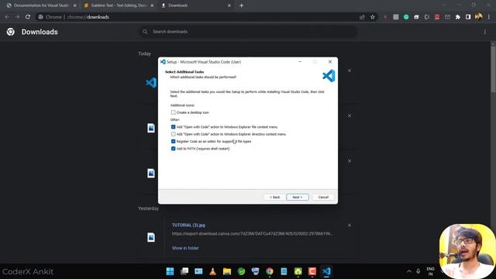Open the Chrome profile avatar

(x=479, y=16)
